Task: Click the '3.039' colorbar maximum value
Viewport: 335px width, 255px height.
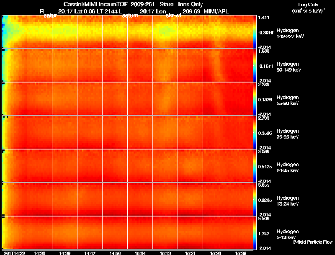Action: coord(264,152)
